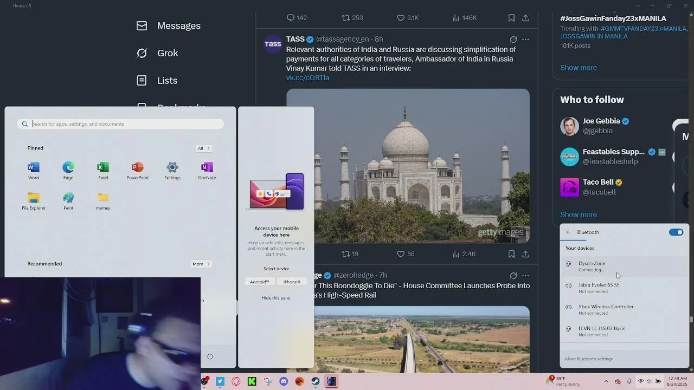The image size is (694, 390).
Task: Bookmark the TASS Taj Mahal post
Action: [x=511, y=253]
